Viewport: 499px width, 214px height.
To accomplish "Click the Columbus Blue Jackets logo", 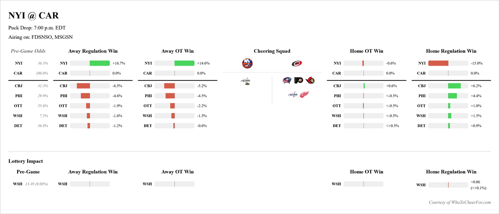I will 287,81.
